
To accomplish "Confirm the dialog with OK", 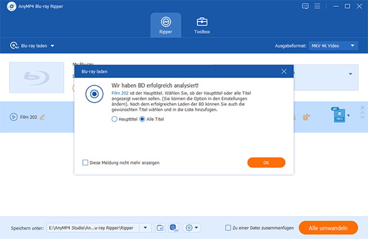I will pyautogui.click(x=266, y=163).
